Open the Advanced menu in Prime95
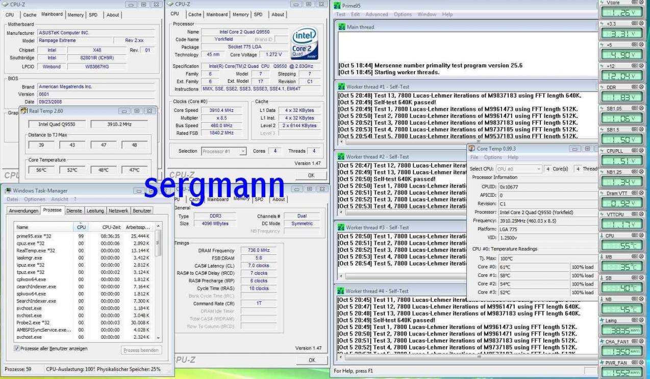The width and height of the screenshot is (650, 379). pyautogui.click(x=377, y=14)
